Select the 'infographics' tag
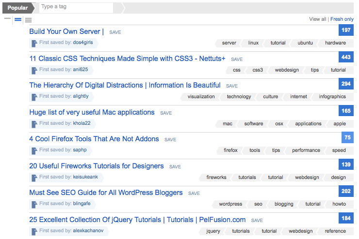This screenshot has width=359, height=239. point(332,97)
